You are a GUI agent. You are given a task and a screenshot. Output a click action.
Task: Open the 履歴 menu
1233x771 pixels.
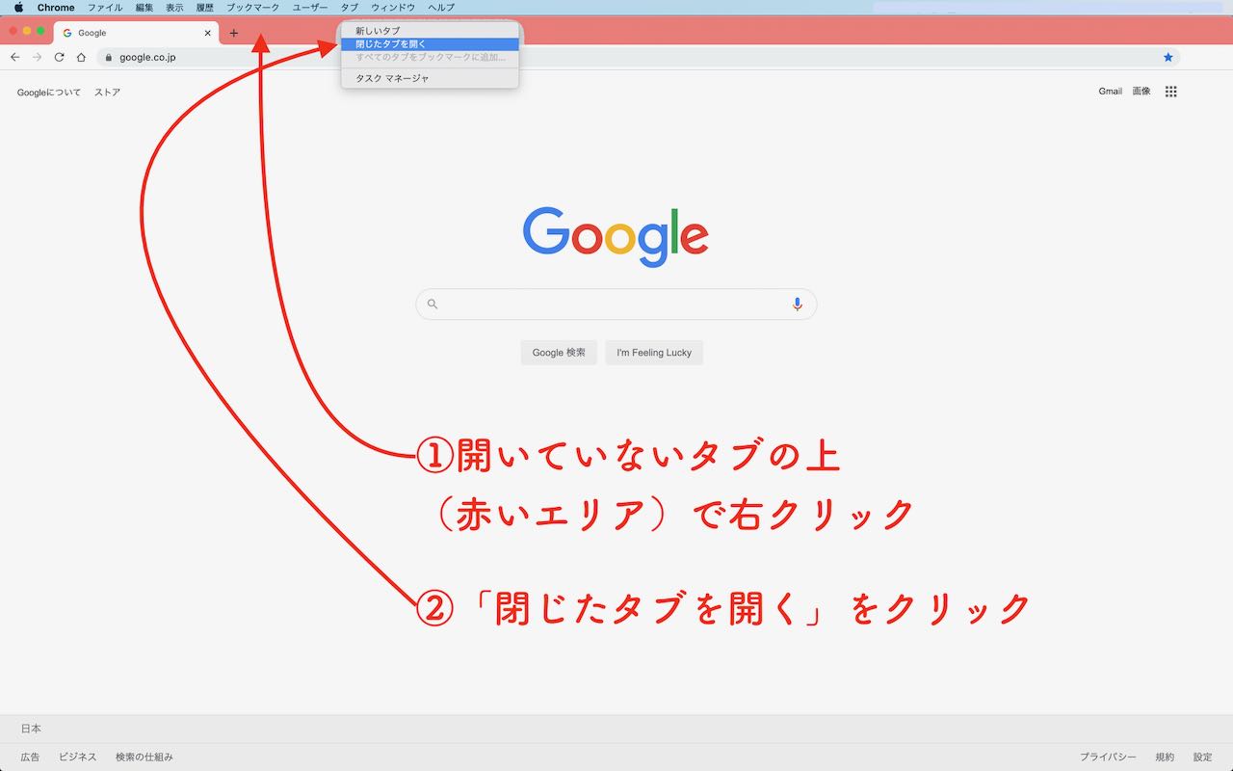(x=205, y=7)
